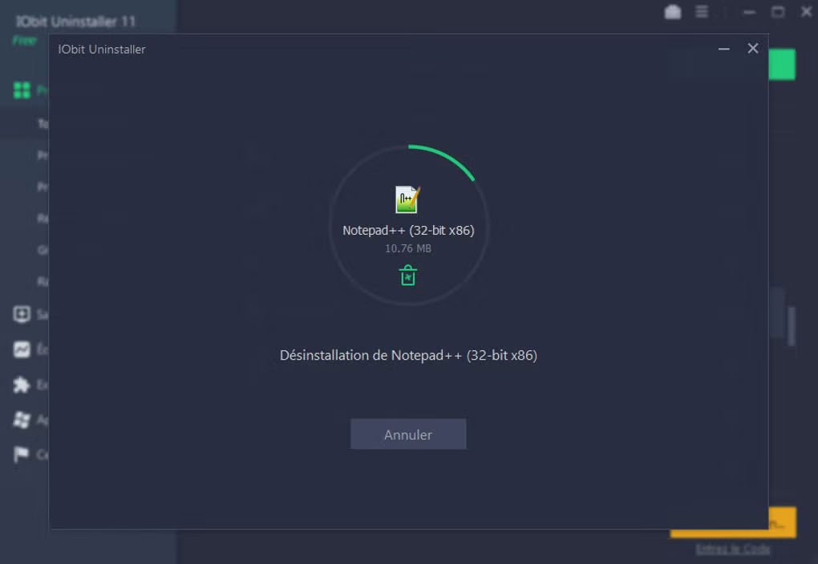Click the Windows Apps logo icon in sidebar
The image size is (818, 564).
(22, 419)
